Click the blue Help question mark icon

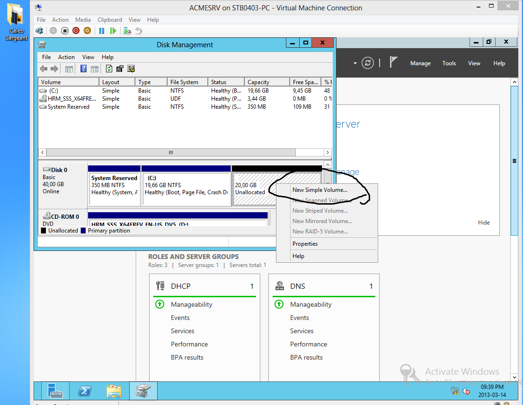pyautogui.click(x=83, y=69)
